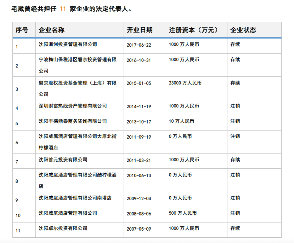Select the date 2016-10-31

tap(139, 60)
